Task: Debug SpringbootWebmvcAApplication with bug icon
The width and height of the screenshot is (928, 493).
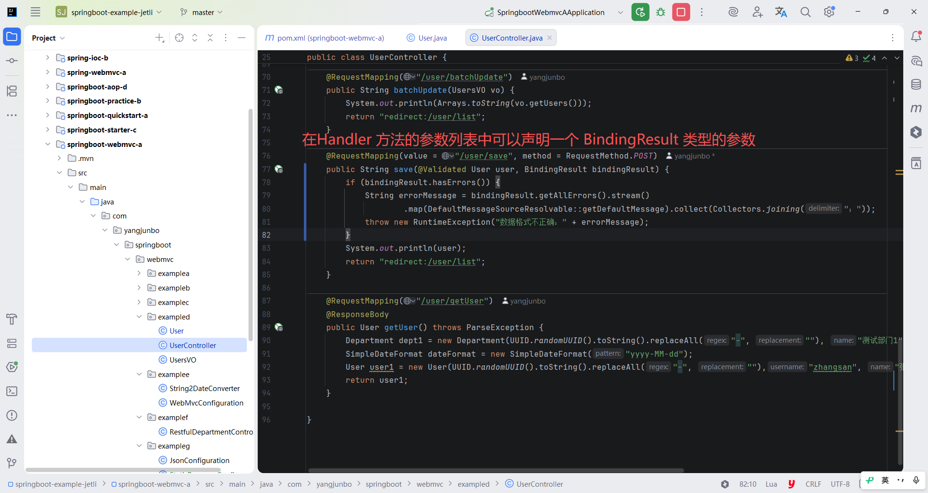Action: [661, 12]
